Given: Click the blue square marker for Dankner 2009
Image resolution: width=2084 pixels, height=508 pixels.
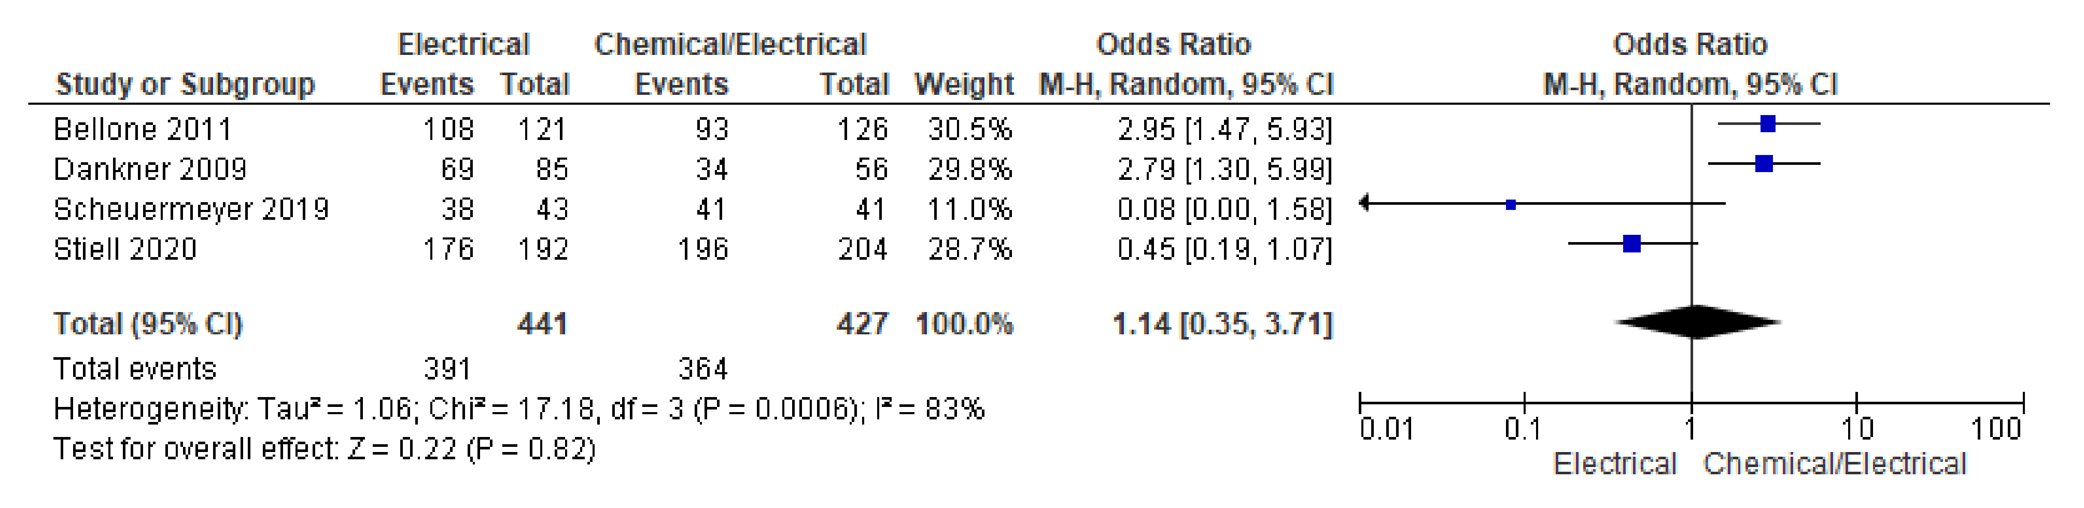Looking at the screenshot, I should (1764, 164).
